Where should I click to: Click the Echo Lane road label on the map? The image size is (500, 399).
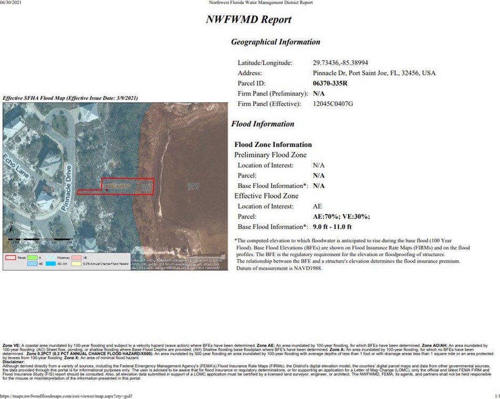[16, 166]
